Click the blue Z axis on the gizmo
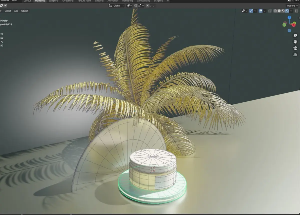This screenshot has width=300, height=215. pos(289,18)
